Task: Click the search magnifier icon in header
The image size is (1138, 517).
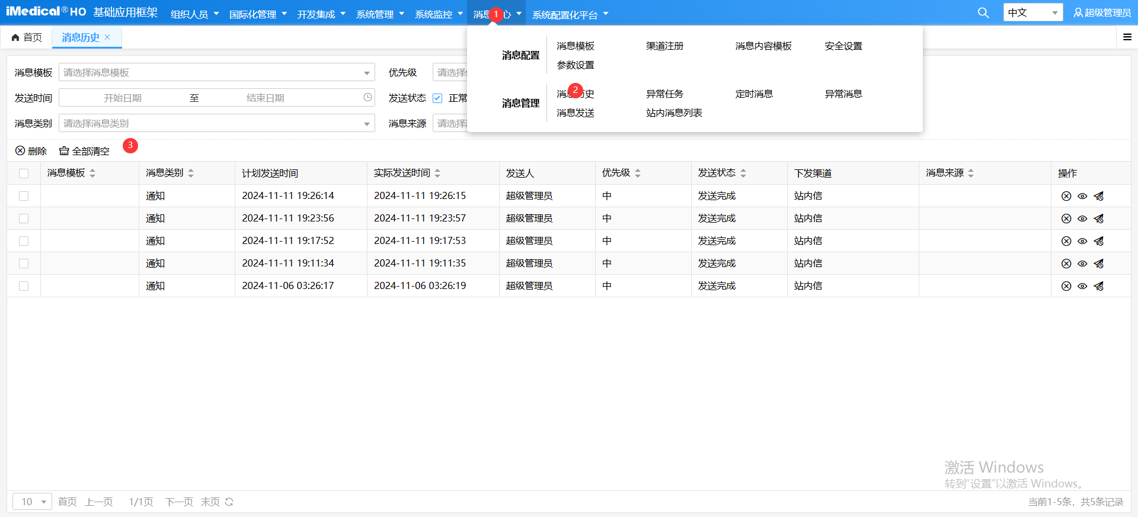Action: [x=983, y=13]
